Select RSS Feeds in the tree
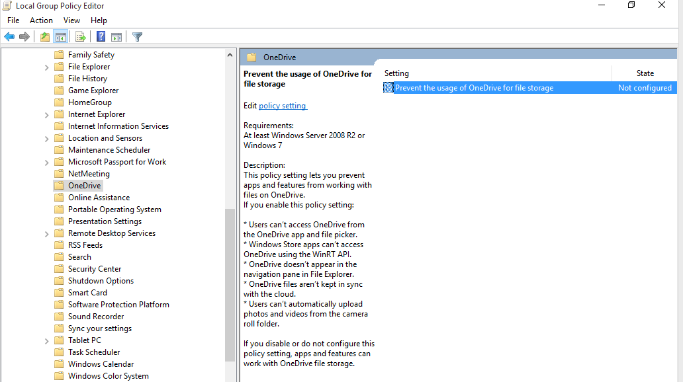Screen dimensions: 683x382 click(85, 245)
